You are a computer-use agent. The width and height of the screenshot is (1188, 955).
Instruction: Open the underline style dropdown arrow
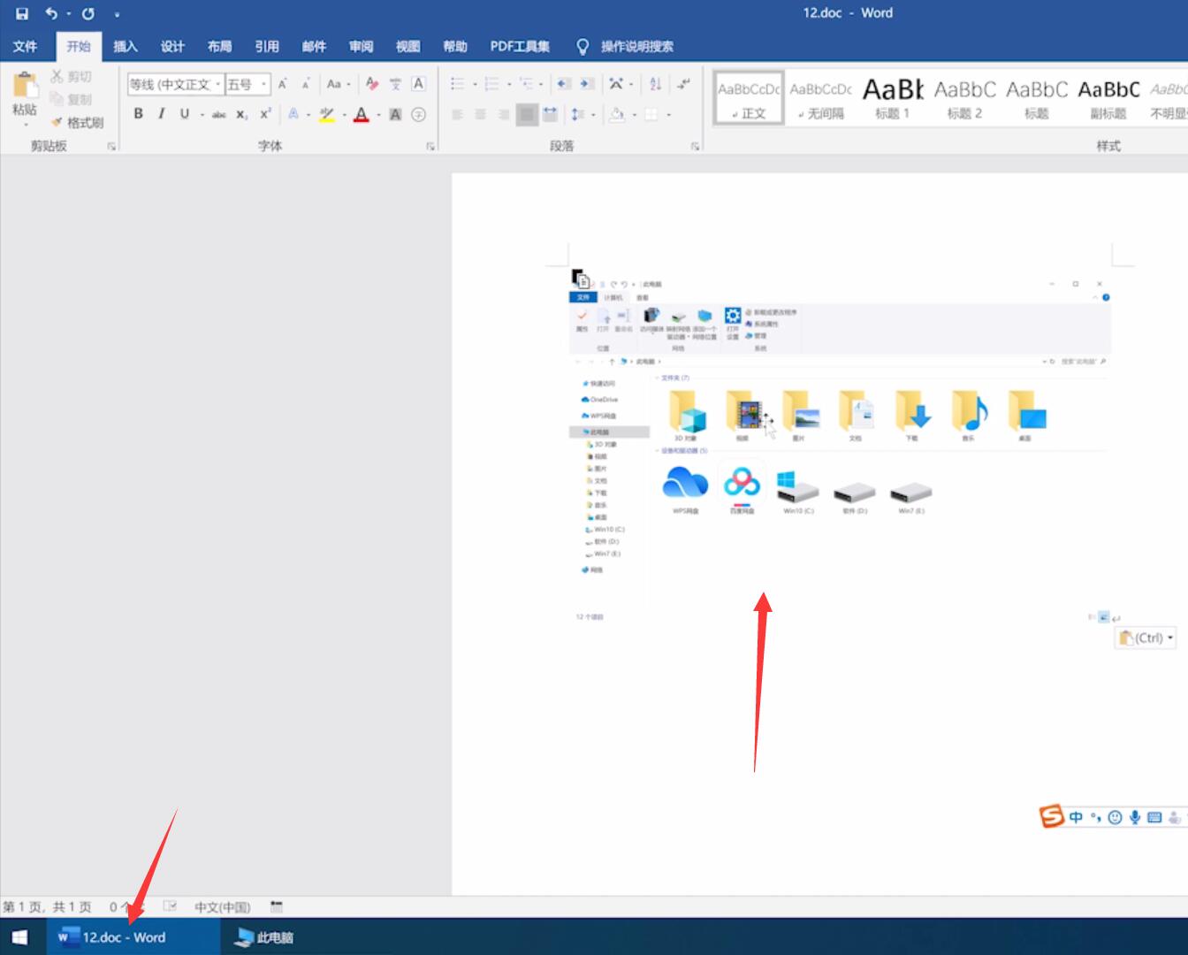click(x=202, y=115)
